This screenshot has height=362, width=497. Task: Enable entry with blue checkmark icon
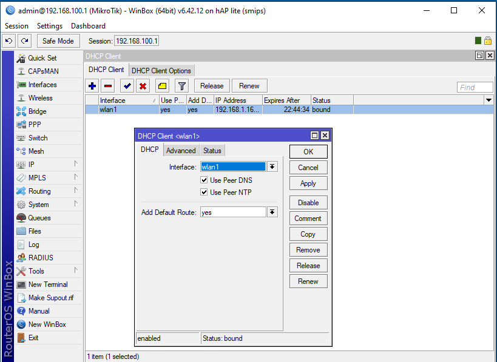tap(127, 86)
